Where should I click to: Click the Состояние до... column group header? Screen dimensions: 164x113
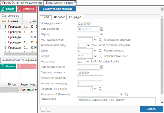(11, 16)
